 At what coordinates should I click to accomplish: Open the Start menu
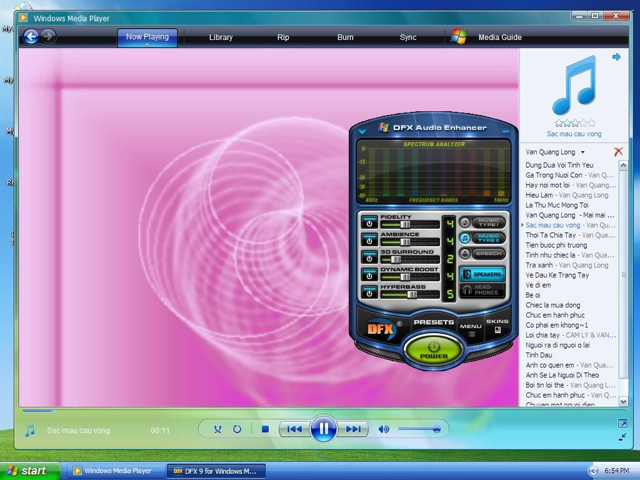[30, 471]
